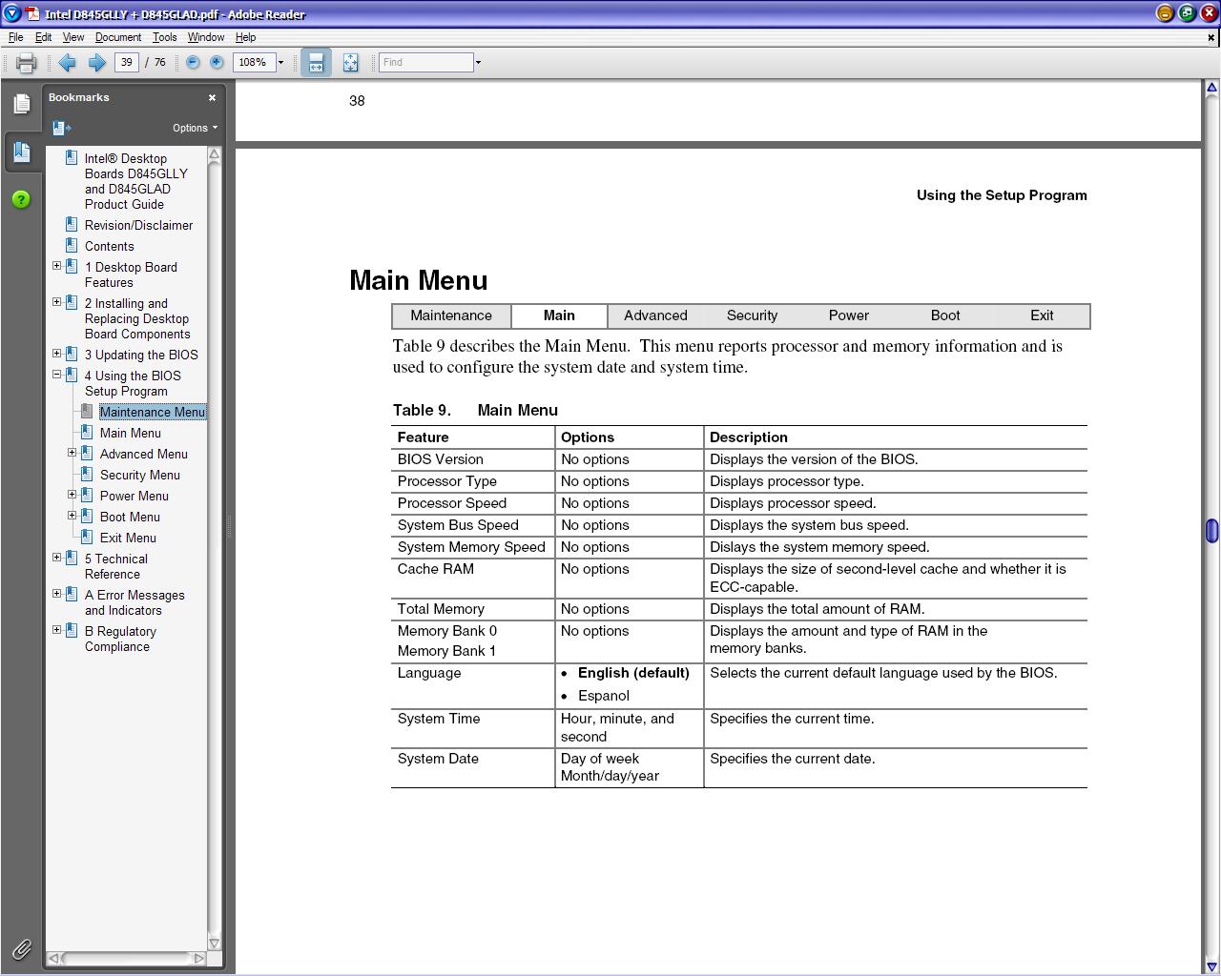This screenshot has height=976, width=1221.
Task: Click the Security Menu bookmark page icon
Action: click(87, 474)
